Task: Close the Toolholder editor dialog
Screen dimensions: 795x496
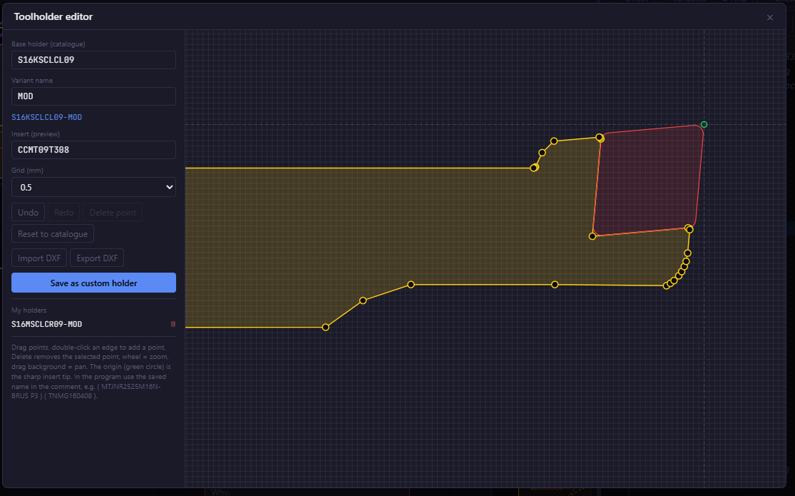Action: (769, 17)
